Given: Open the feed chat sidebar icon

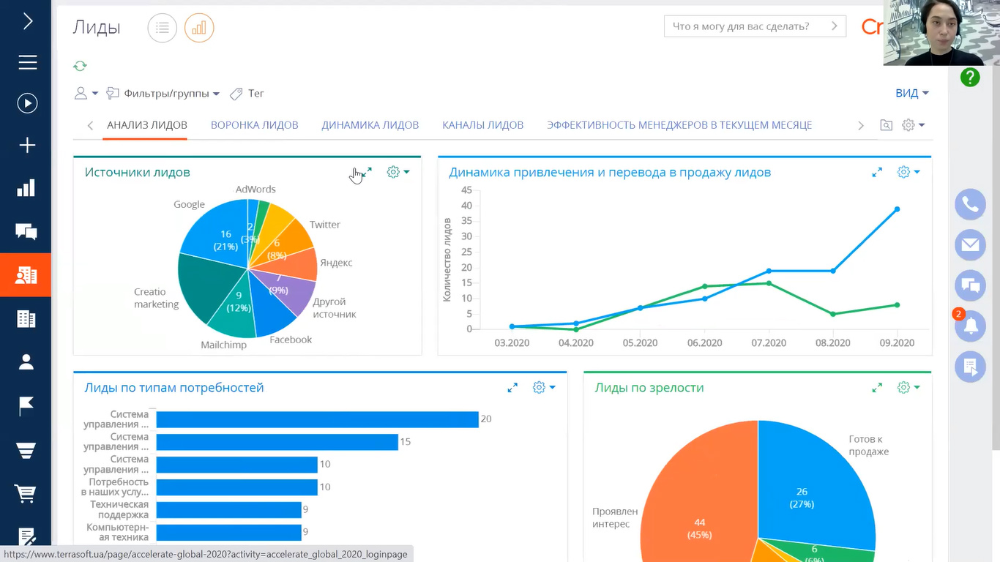Looking at the screenshot, I should tap(26, 232).
